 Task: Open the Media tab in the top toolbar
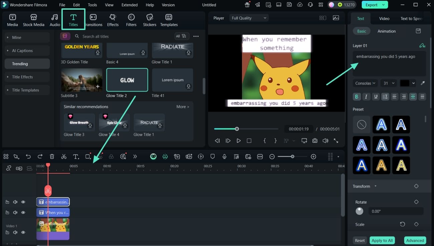click(12, 20)
